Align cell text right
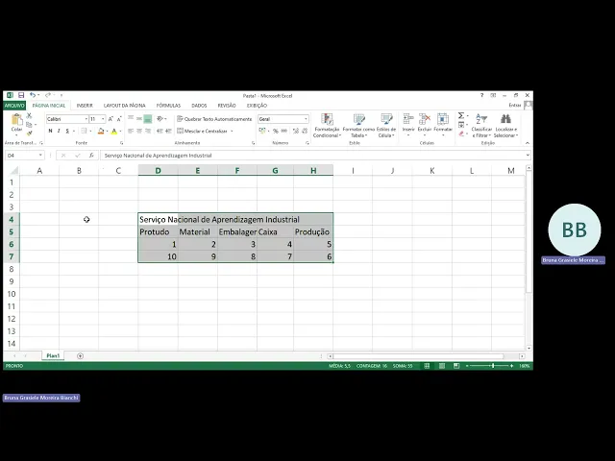615x461 pixels. point(148,131)
